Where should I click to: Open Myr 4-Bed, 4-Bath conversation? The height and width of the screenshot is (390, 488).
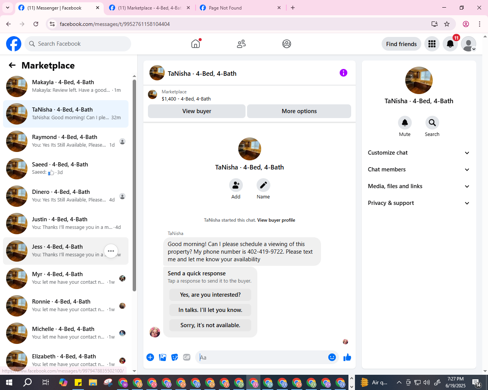coord(66,278)
